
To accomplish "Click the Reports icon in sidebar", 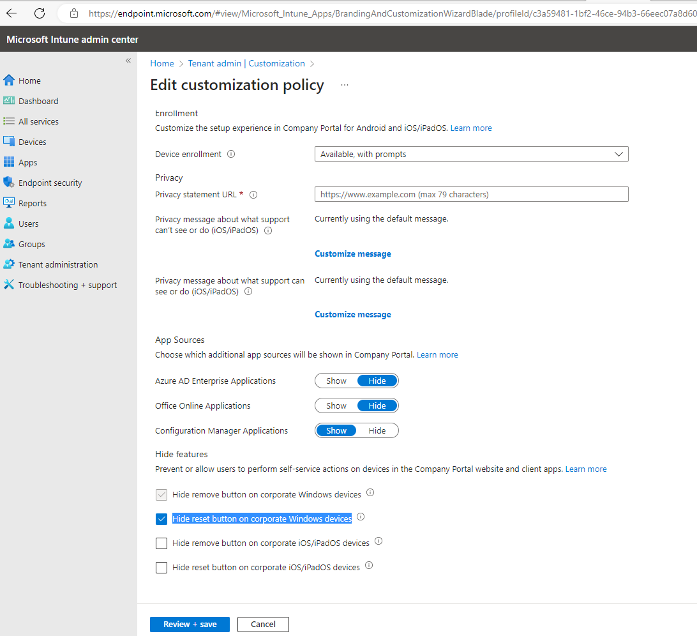I will [x=9, y=202].
